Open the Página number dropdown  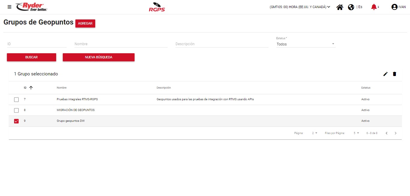(314, 133)
